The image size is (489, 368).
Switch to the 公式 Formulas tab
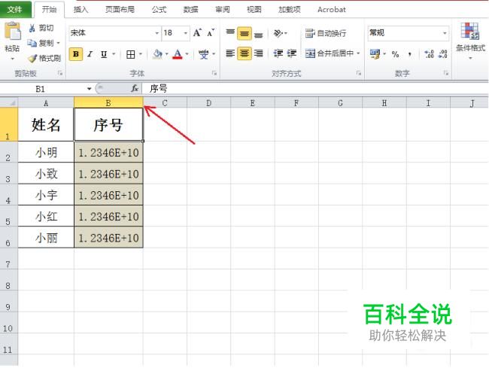point(159,10)
